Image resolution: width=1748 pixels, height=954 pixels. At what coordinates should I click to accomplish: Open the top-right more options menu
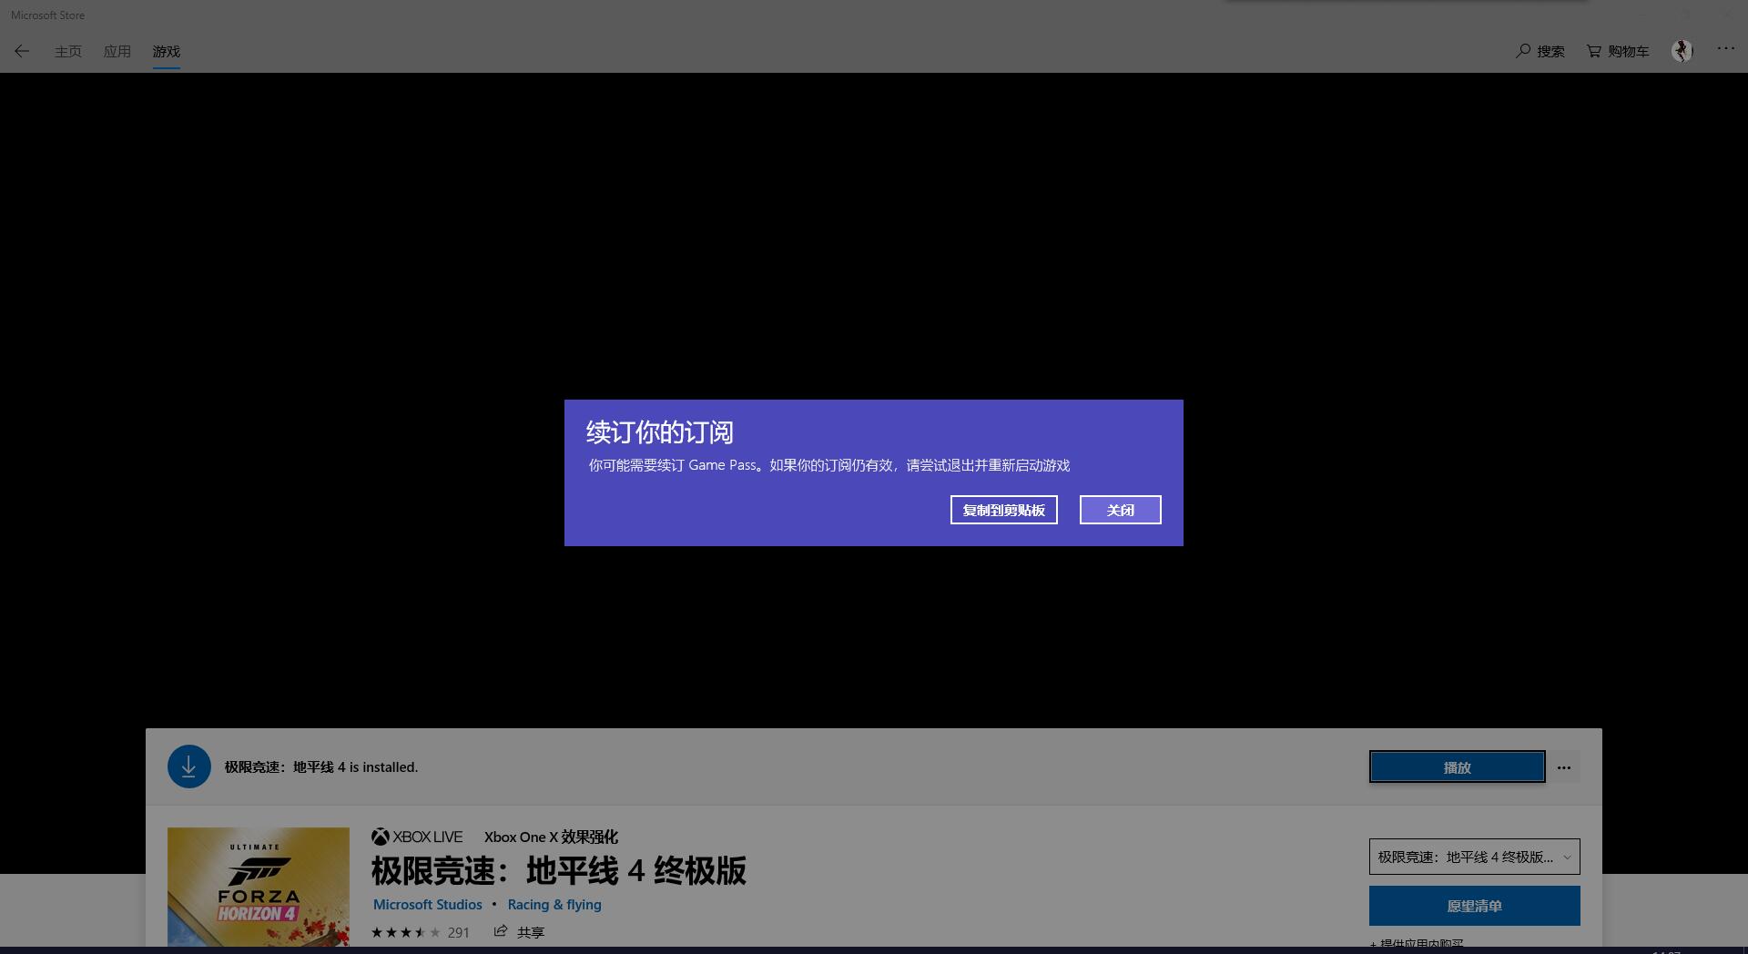[x=1726, y=49]
